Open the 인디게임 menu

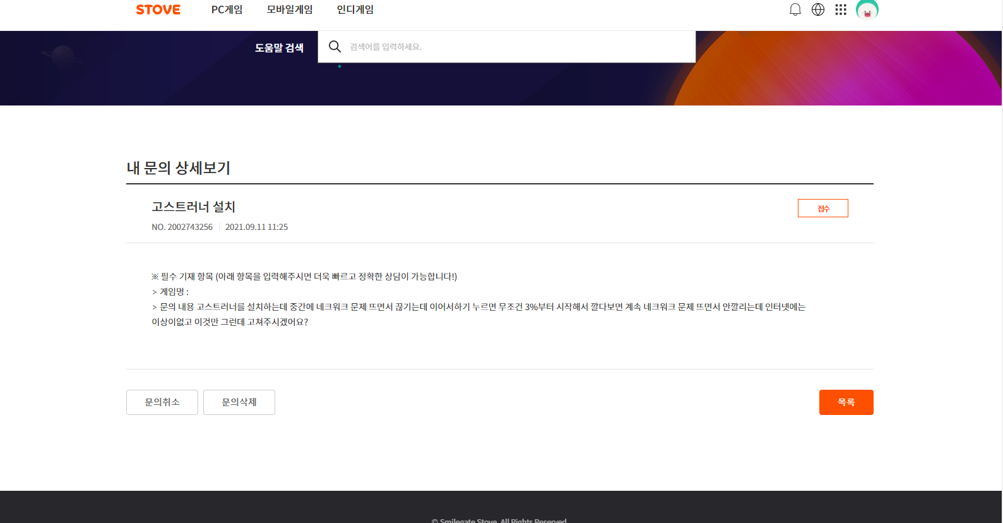point(355,9)
